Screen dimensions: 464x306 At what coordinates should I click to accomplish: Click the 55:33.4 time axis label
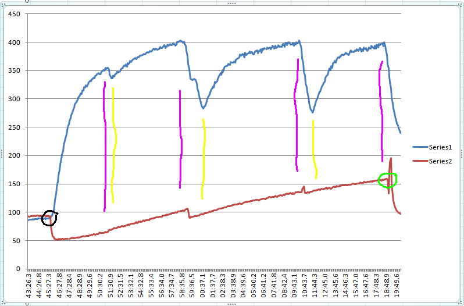(x=151, y=285)
